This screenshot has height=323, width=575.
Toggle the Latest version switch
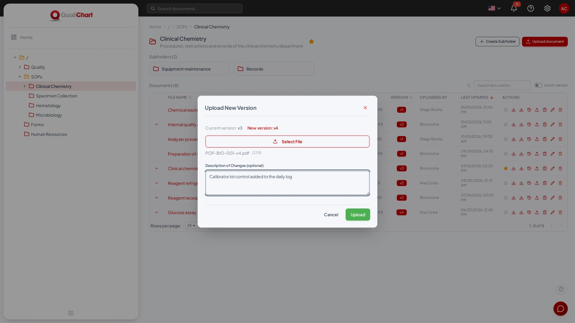(538, 85)
